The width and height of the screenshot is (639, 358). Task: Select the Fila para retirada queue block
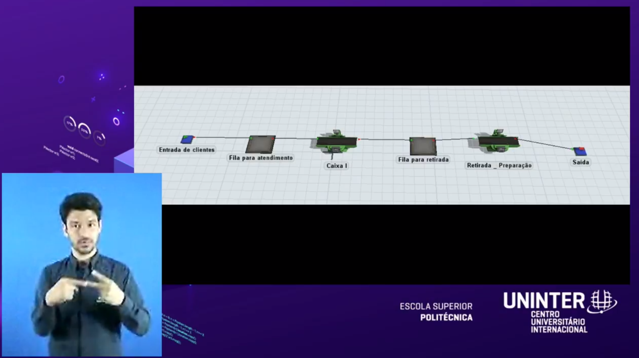click(x=423, y=146)
